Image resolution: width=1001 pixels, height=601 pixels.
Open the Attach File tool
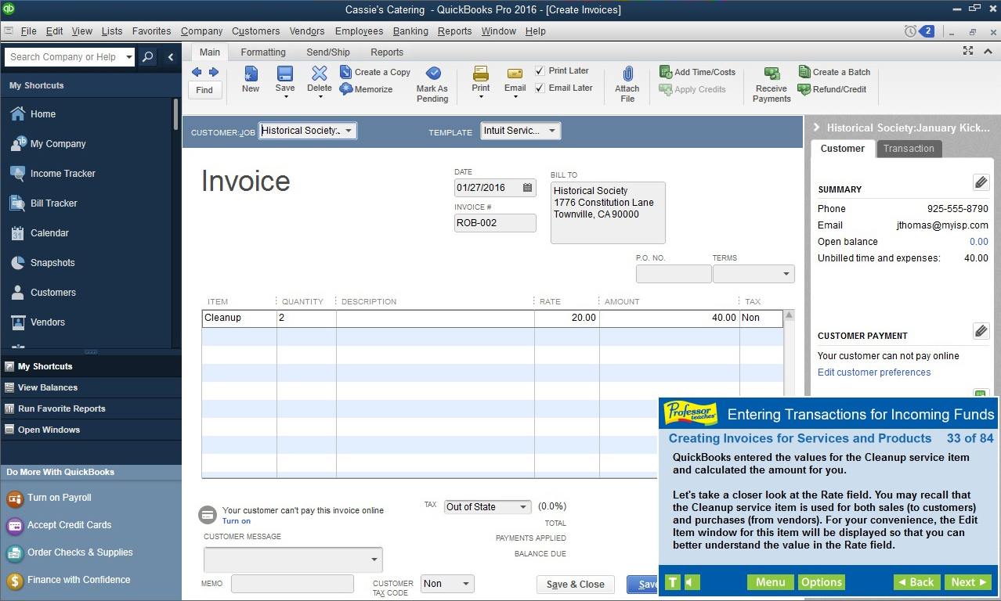(627, 81)
